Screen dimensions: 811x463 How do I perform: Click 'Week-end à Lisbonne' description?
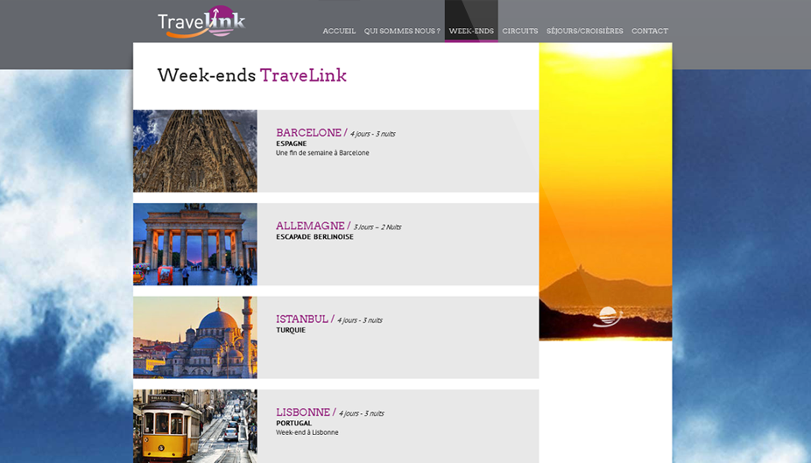pyautogui.click(x=307, y=432)
